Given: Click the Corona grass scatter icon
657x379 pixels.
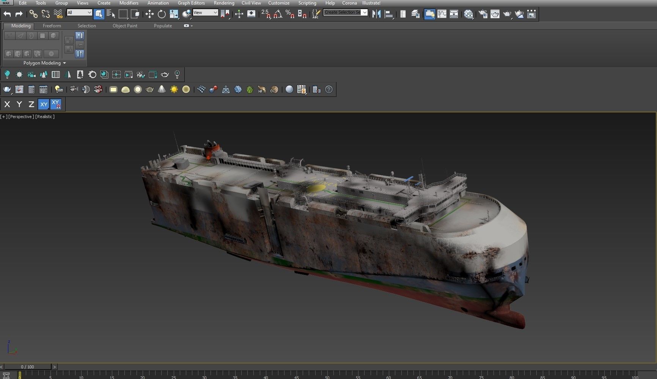Looking at the screenshot, I should point(250,90).
